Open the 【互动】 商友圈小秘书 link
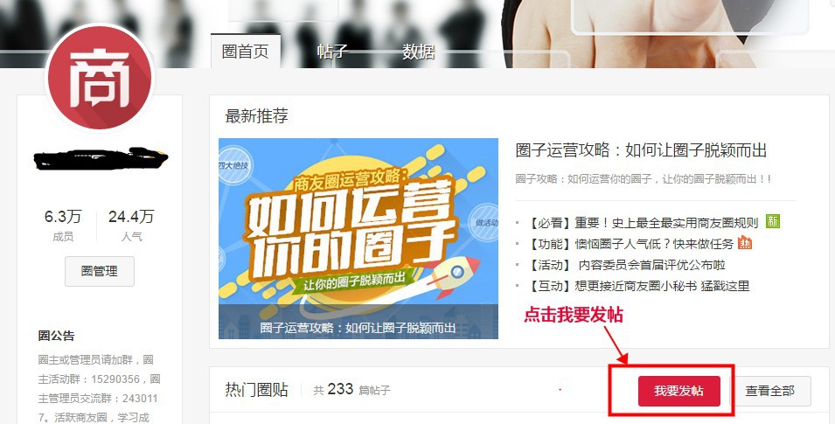The width and height of the screenshot is (835, 424). [638, 286]
